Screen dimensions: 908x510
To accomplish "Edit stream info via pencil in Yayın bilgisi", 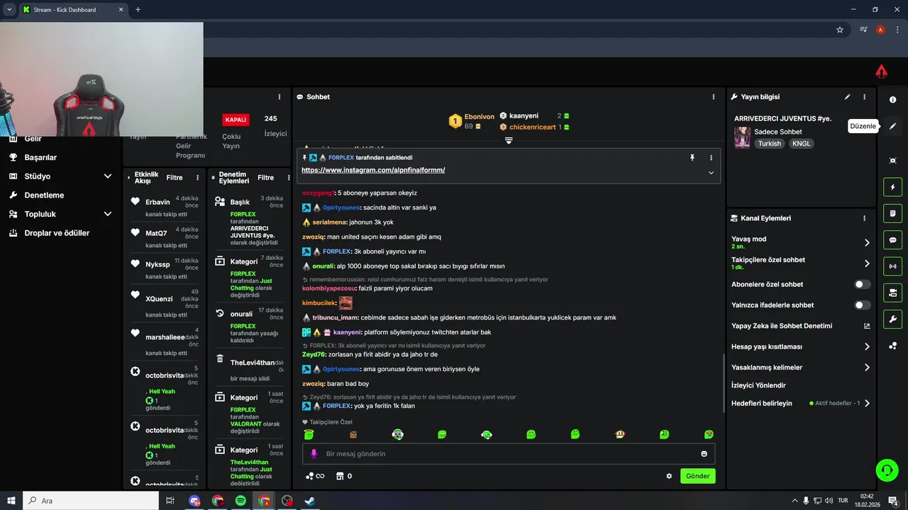I will click(847, 97).
